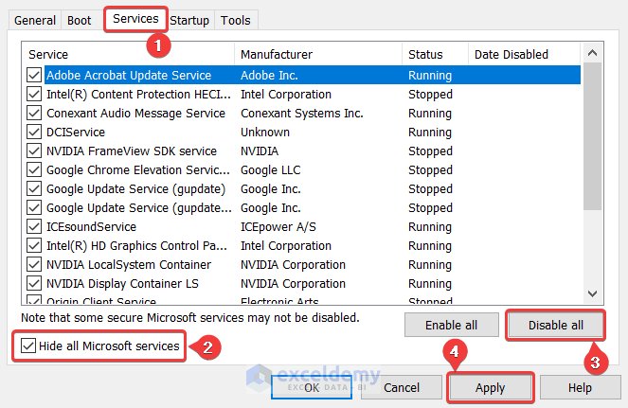Cancel the configuration dialog
This screenshot has height=408, width=628.
(x=402, y=387)
